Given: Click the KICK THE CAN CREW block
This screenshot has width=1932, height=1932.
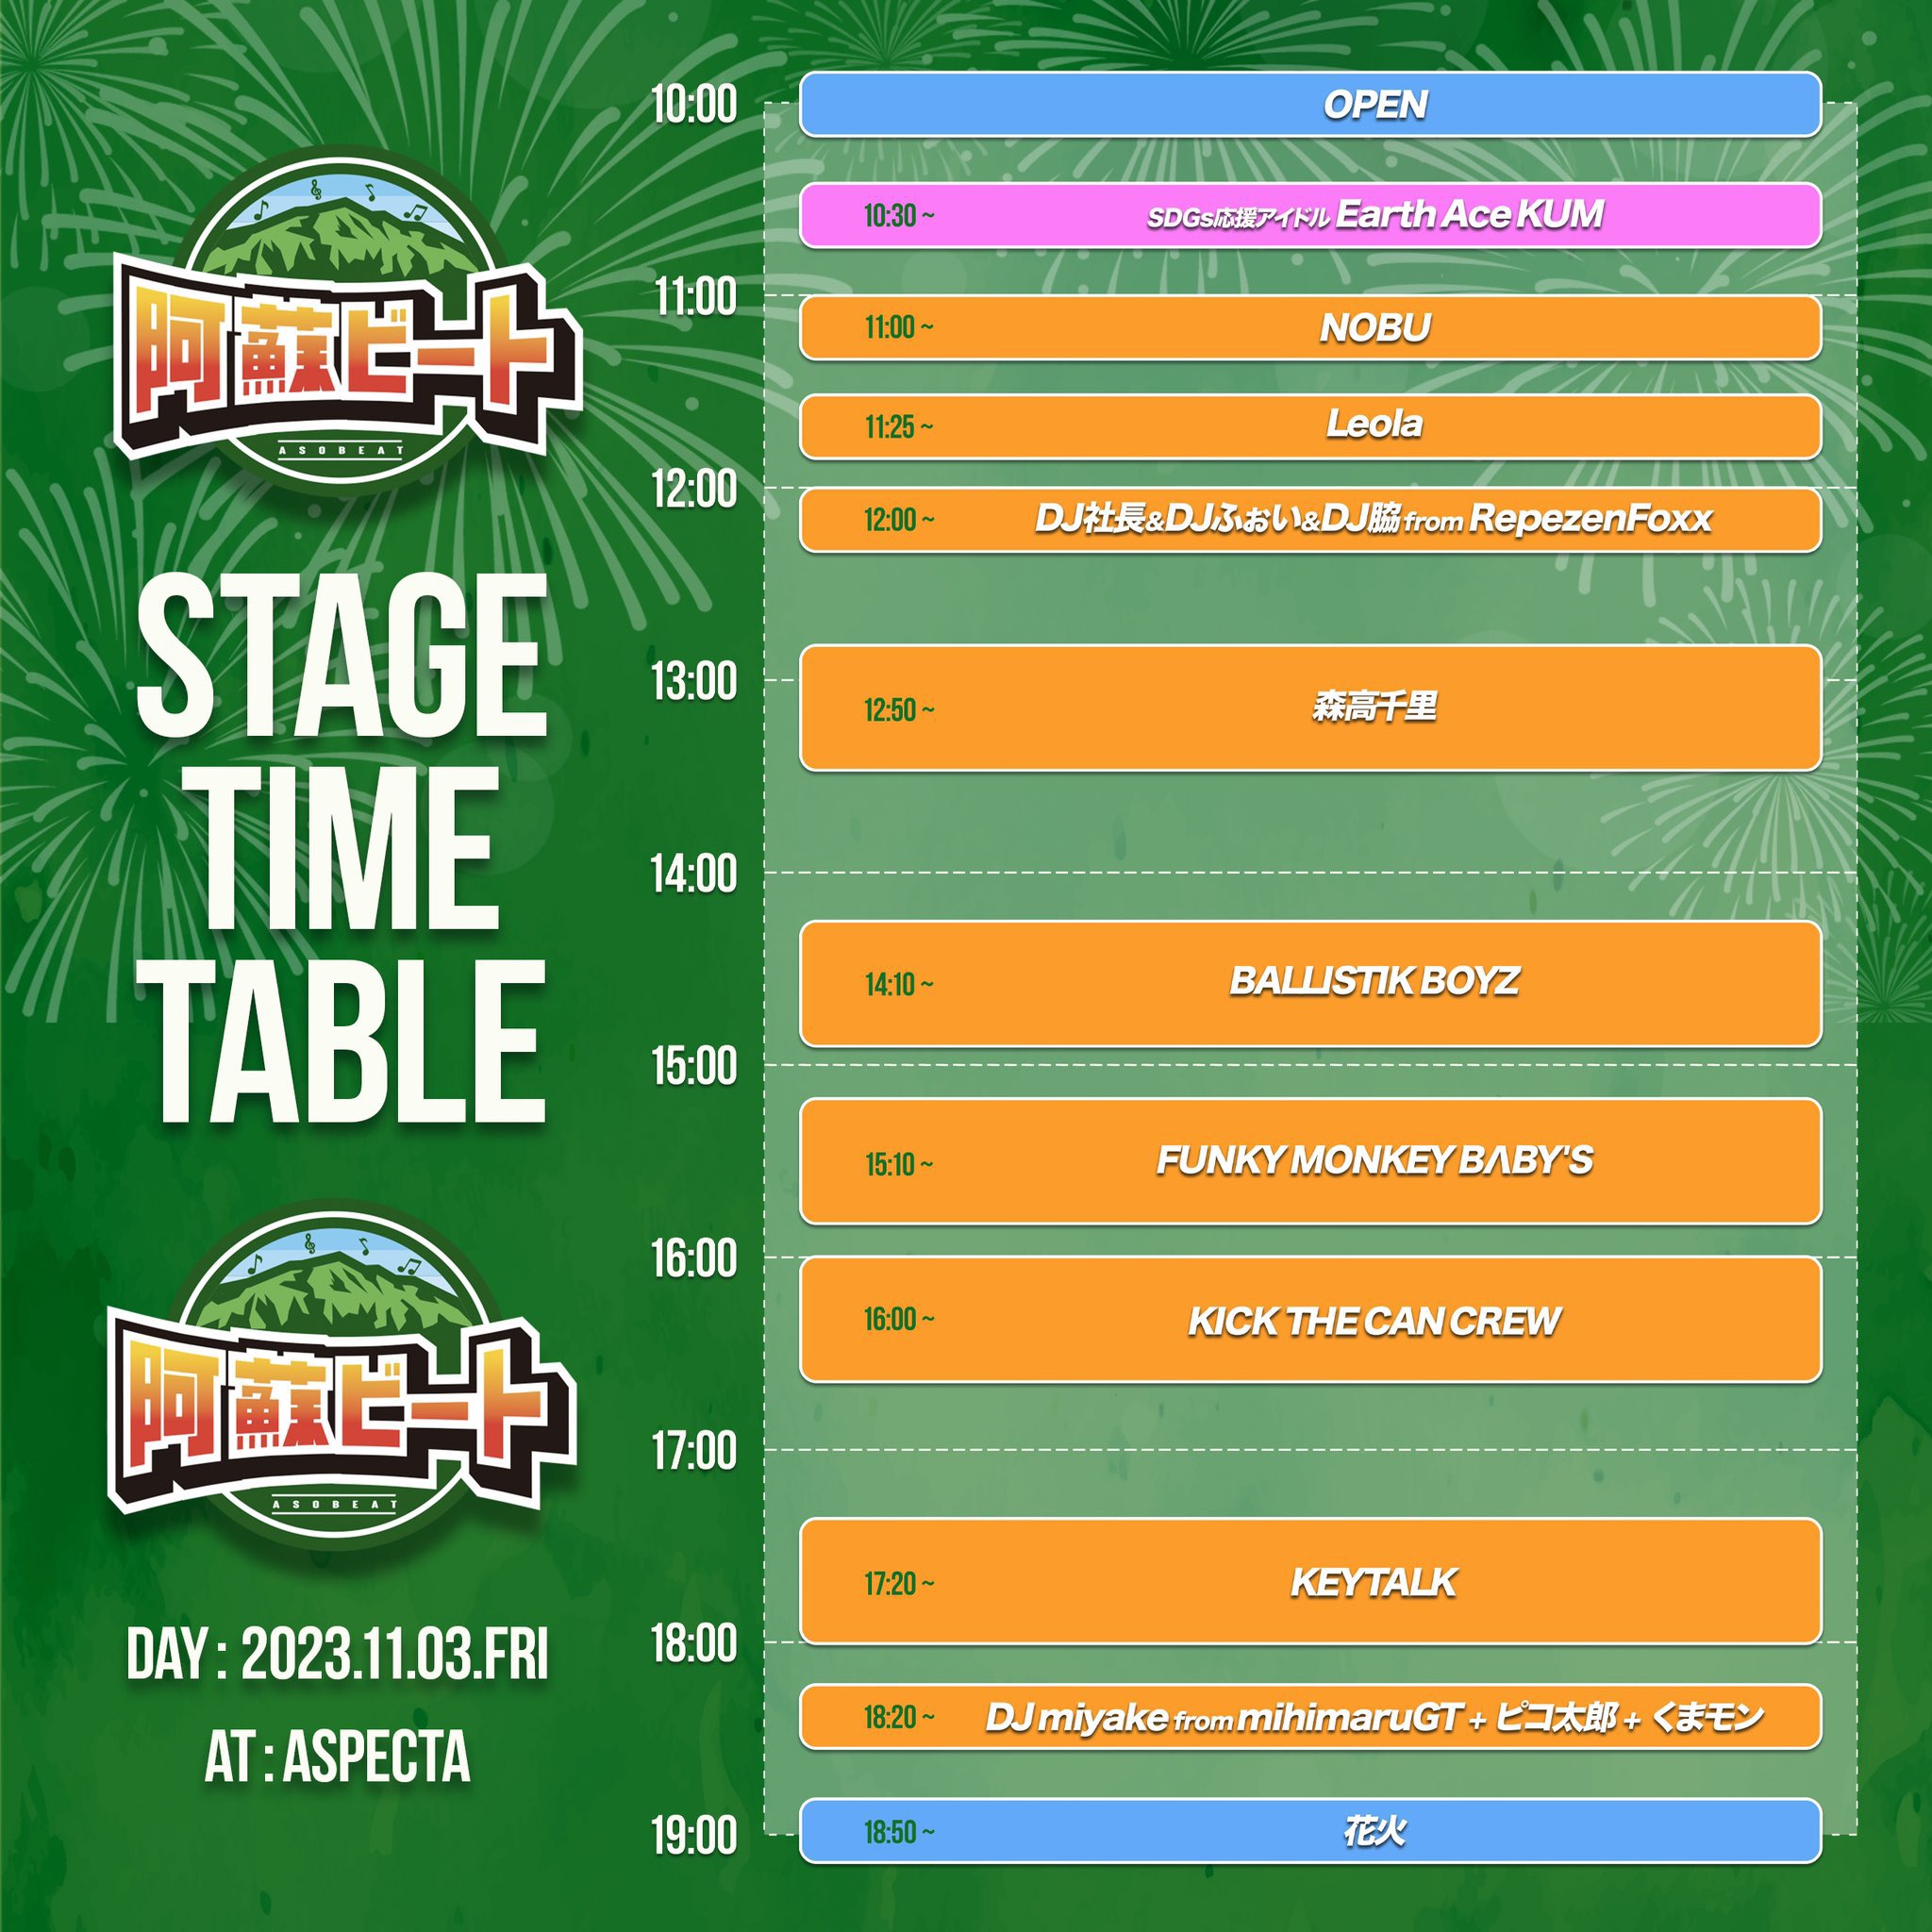Looking at the screenshot, I should 1310,1320.
